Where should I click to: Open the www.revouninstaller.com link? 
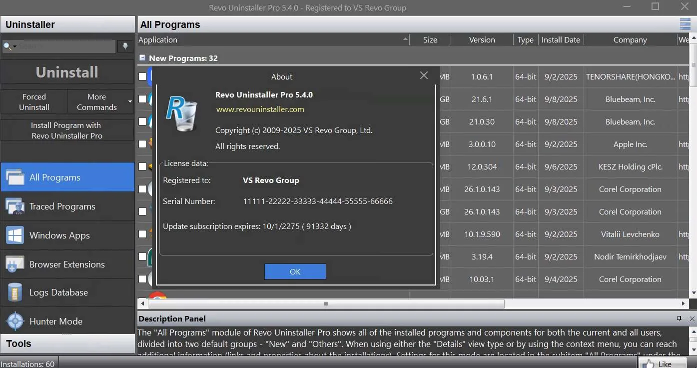[260, 109]
